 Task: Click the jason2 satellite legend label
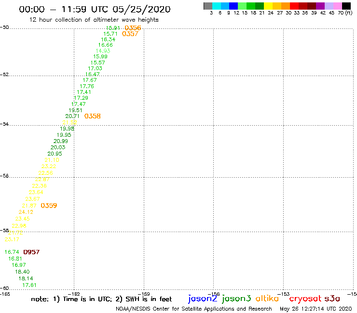[x=203, y=299]
